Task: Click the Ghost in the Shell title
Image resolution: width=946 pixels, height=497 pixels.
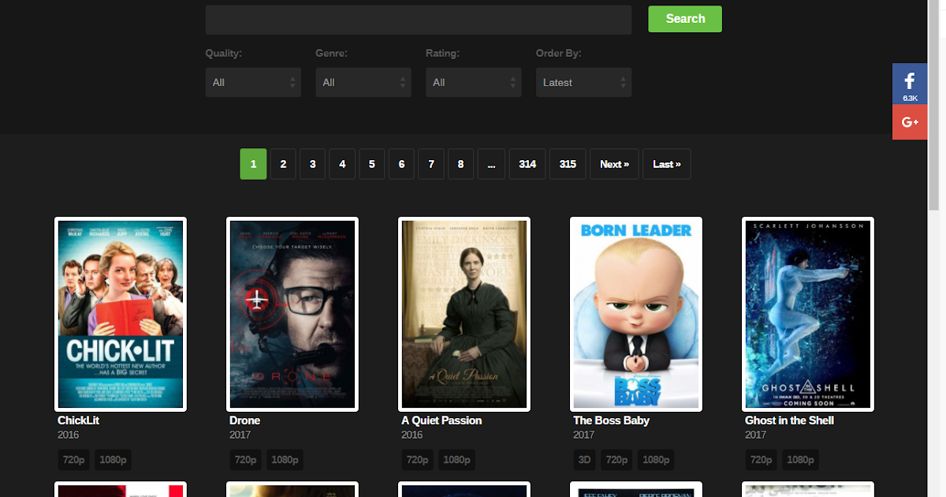Action: pos(789,420)
